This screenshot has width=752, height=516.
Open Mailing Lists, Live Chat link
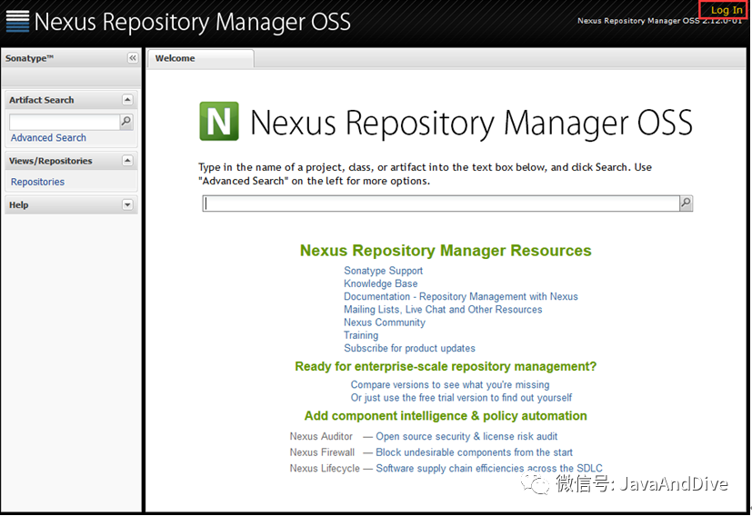[443, 310]
